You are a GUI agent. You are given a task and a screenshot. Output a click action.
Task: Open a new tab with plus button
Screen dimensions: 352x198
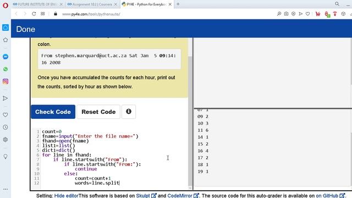point(178,4)
